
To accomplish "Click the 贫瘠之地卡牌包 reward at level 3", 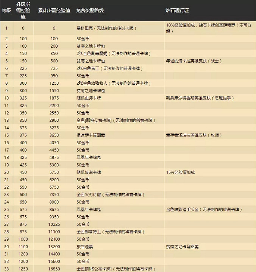I will (x=91, y=46).
